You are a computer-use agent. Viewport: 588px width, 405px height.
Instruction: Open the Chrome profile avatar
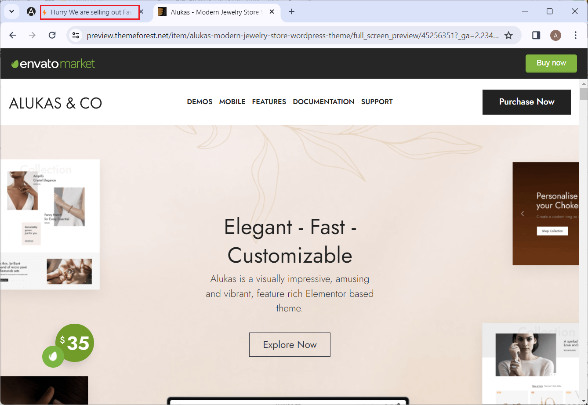[x=555, y=35]
